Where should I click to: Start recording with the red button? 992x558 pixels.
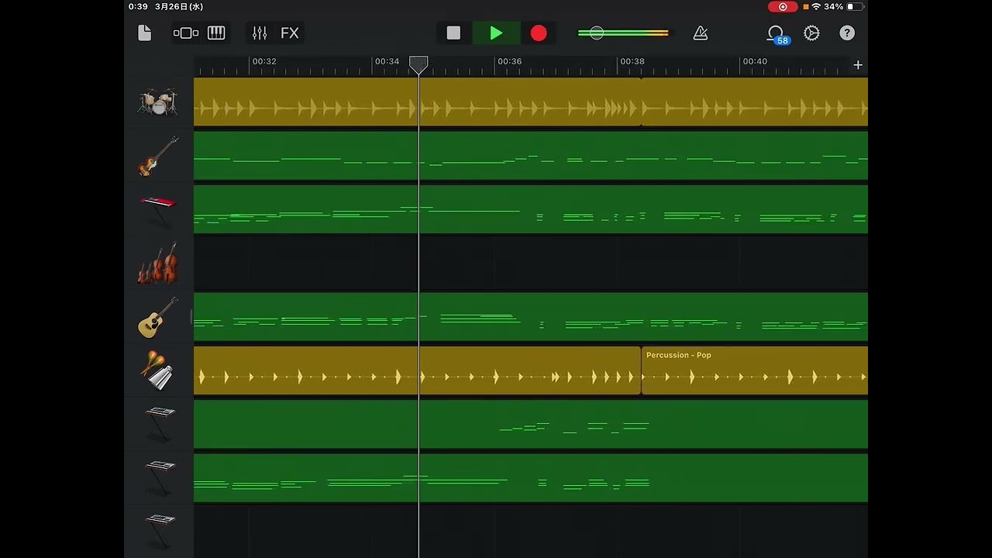pyautogui.click(x=539, y=33)
